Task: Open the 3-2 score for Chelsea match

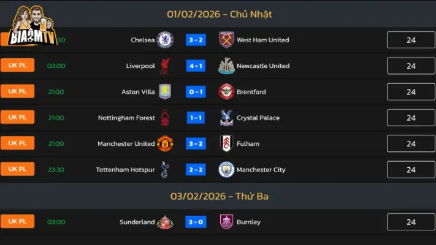Action: click(x=196, y=40)
